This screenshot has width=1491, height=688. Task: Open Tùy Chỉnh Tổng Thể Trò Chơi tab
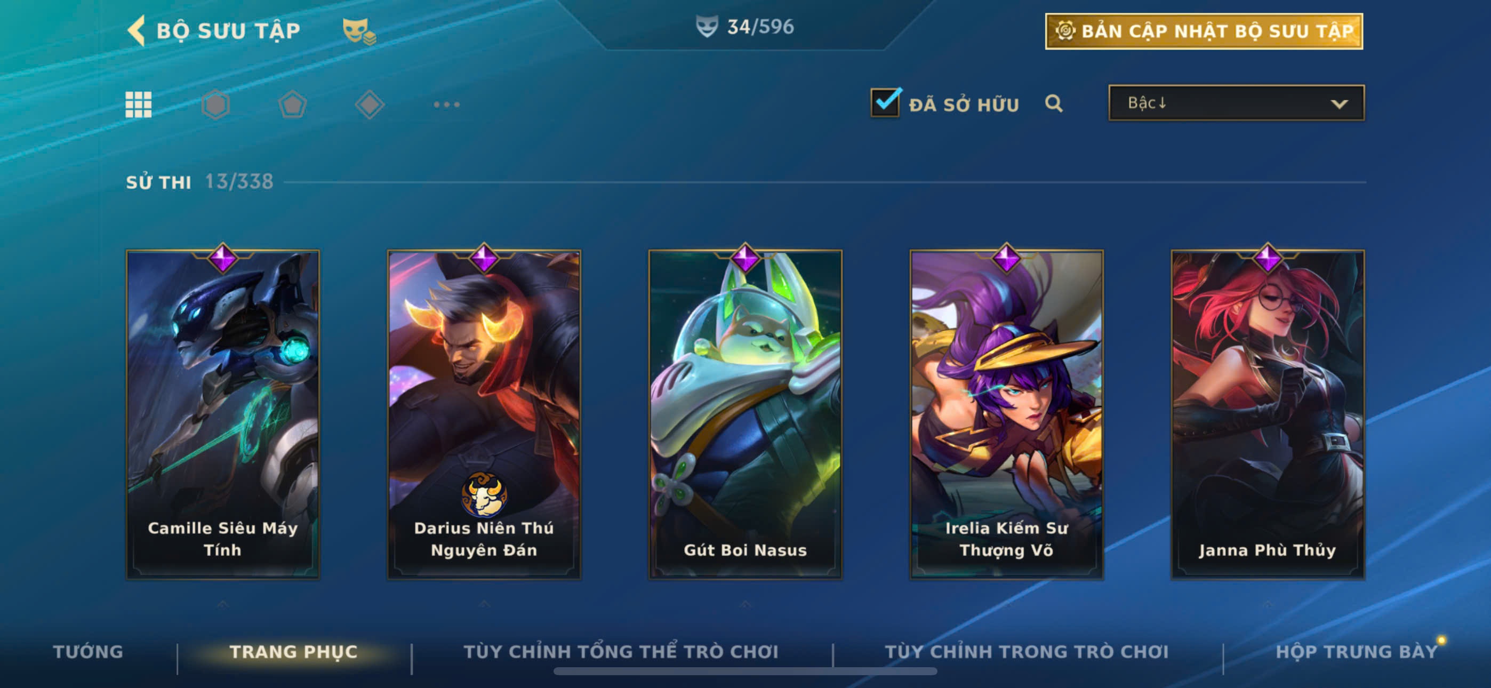coord(621,652)
